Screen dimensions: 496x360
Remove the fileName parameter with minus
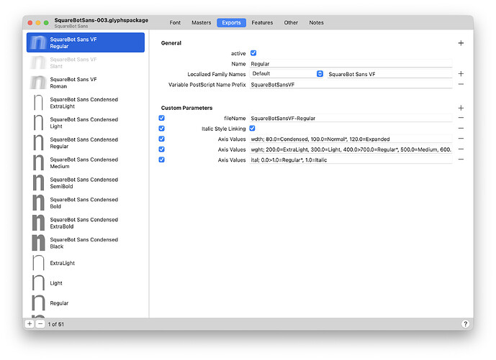(461, 118)
